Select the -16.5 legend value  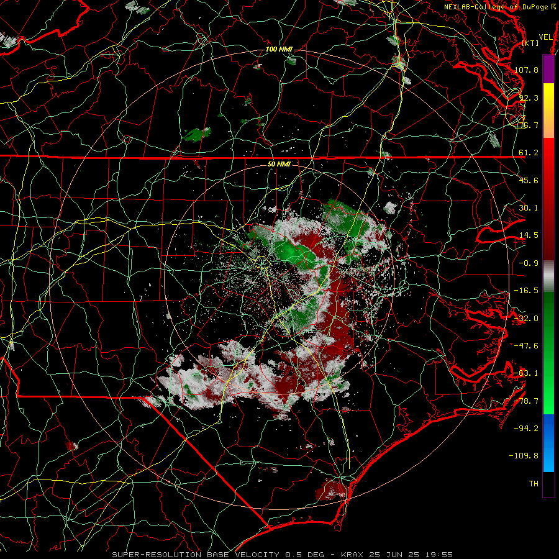point(526,291)
